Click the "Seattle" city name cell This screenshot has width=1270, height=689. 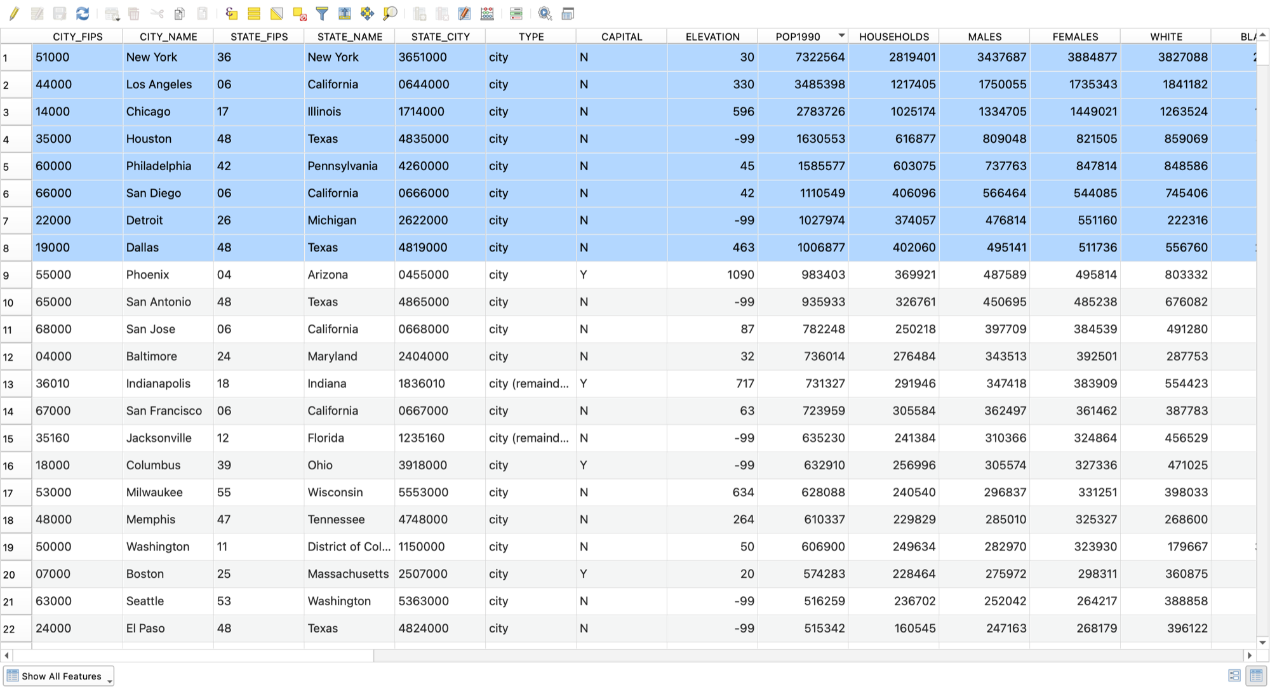click(168, 601)
